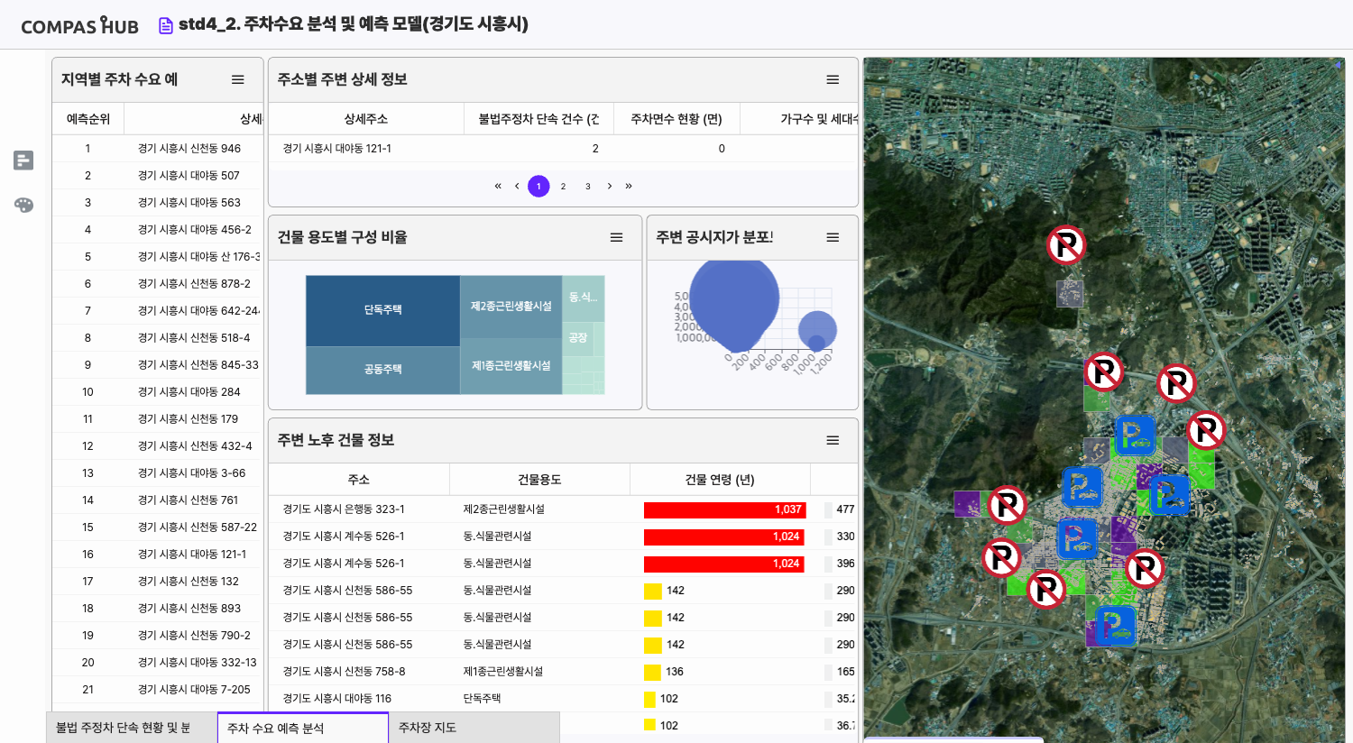
Task: Select the row 경기 시흥시 대야동 507
Action: click(158, 175)
